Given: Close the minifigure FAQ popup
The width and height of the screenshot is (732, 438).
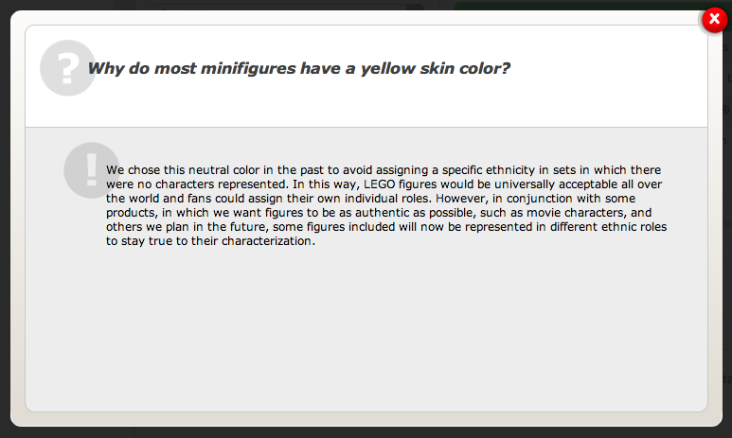Looking at the screenshot, I should coord(715,20).
